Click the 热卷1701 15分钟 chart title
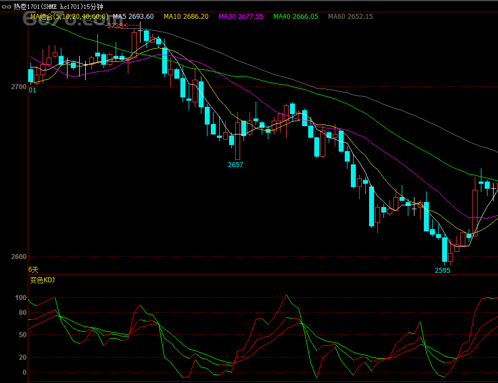 click(62, 7)
